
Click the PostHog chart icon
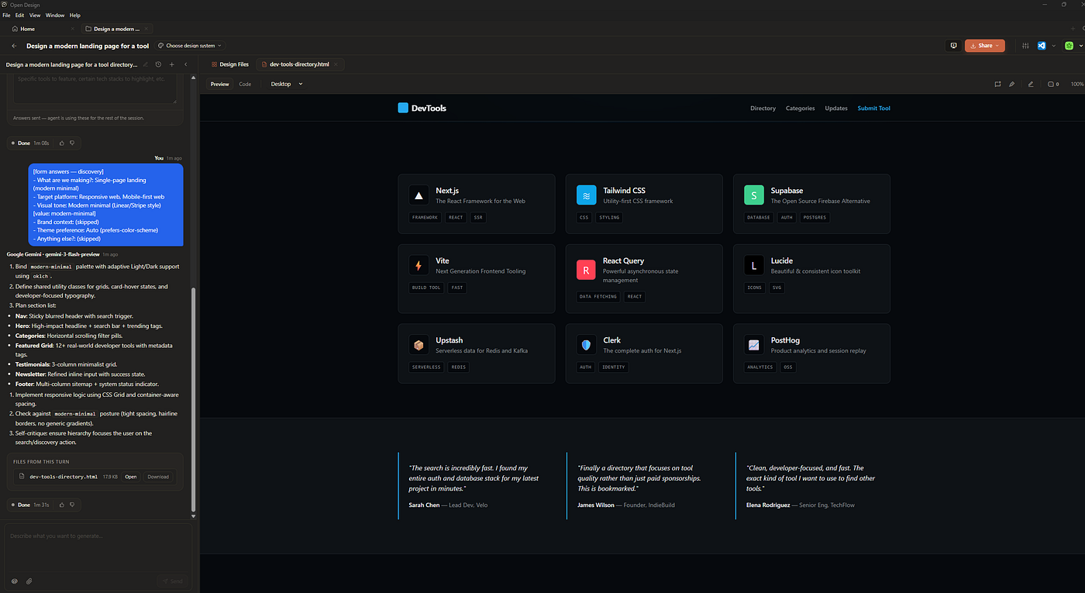[754, 345]
